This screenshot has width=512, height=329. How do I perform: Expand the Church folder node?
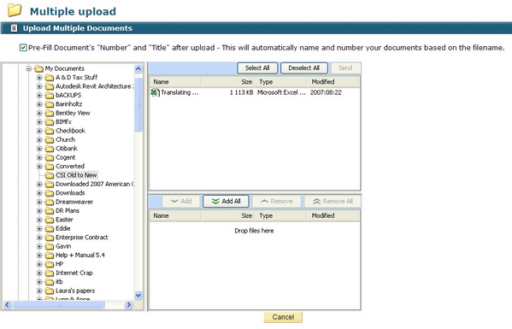pyautogui.click(x=39, y=139)
